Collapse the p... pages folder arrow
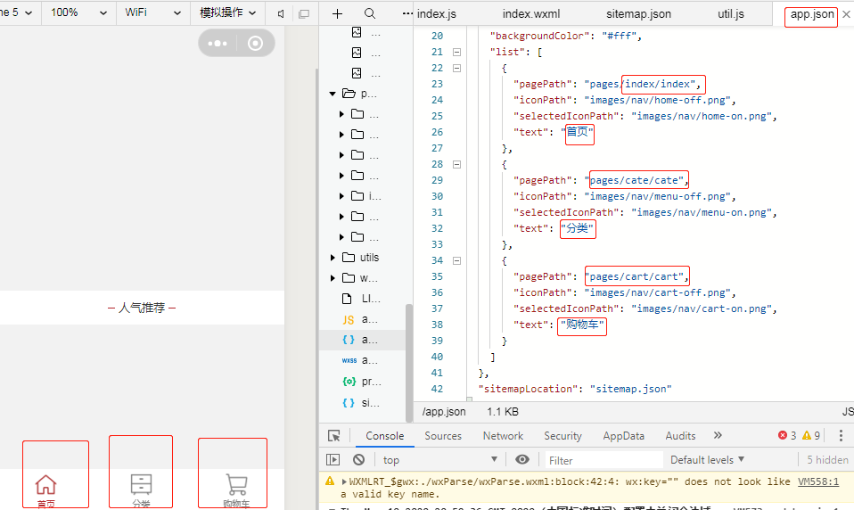 click(333, 94)
